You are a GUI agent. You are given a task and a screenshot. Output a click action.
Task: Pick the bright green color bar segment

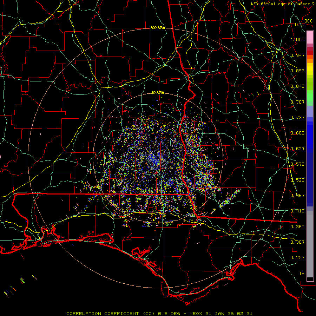pyautogui.click(x=310, y=96)
